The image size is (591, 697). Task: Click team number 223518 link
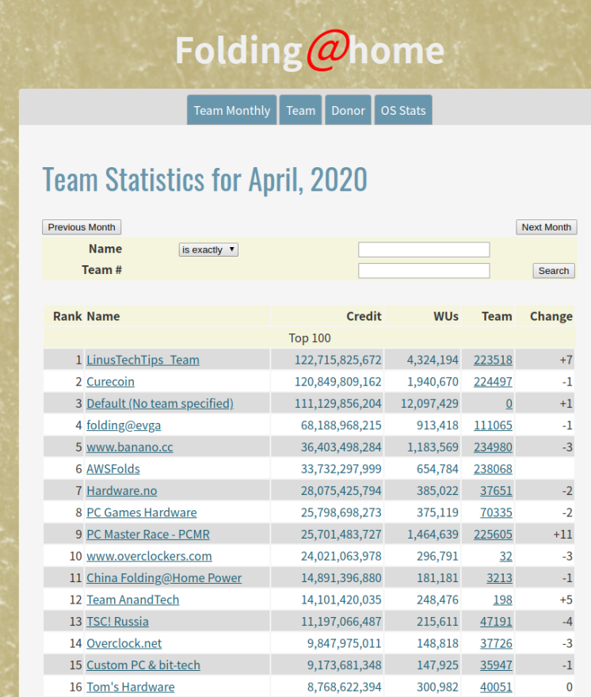coord(493,360)
